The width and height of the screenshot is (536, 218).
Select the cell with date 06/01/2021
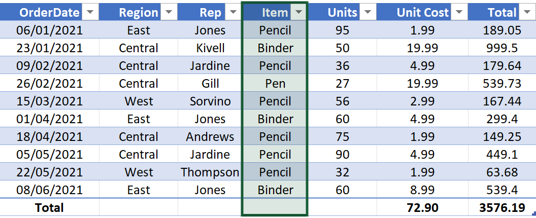click(49, 30)
